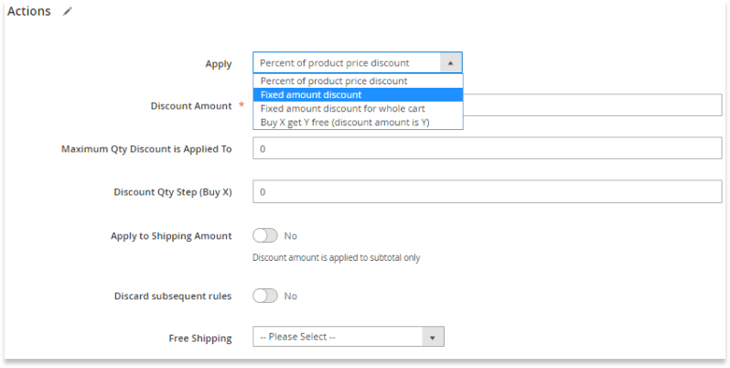Image resolution: width=730 pixels, height=368 pixels.
Task: Click the Free Shipping dropdown arrow
Action: [x=433, y=337]
